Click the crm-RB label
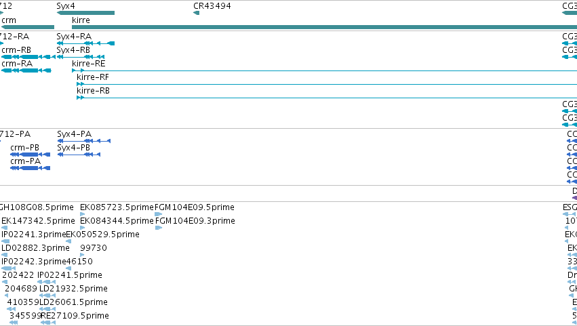 coord(16,50)
